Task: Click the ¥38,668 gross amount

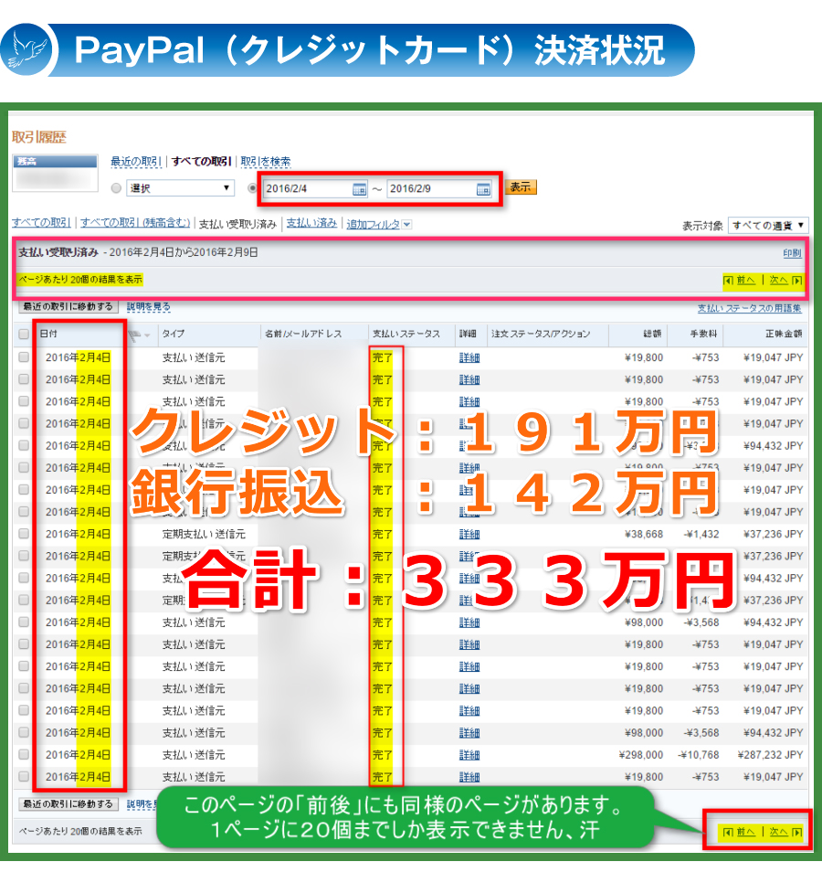Action: [x=644, y=534]
